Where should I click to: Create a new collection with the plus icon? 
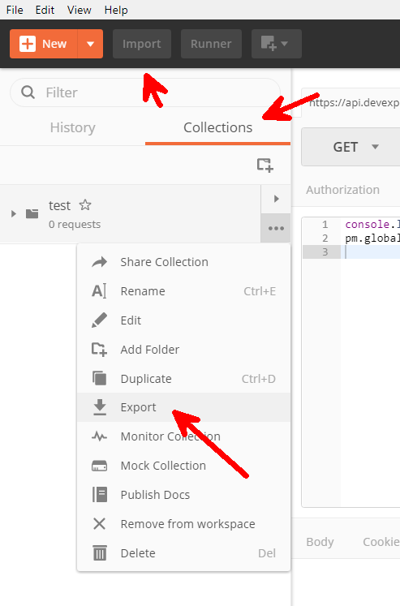point(265,165)
